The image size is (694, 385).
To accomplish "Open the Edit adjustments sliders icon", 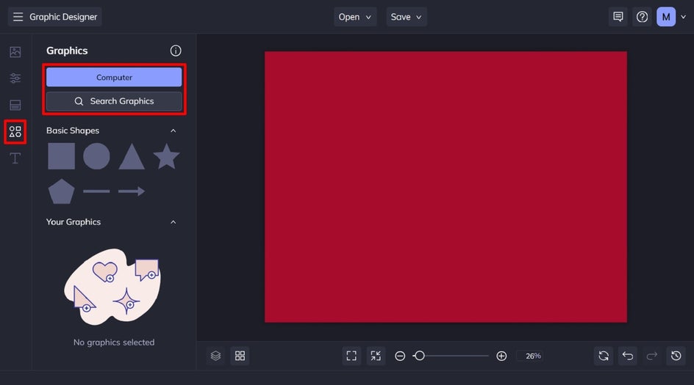I will coord(15,78).
